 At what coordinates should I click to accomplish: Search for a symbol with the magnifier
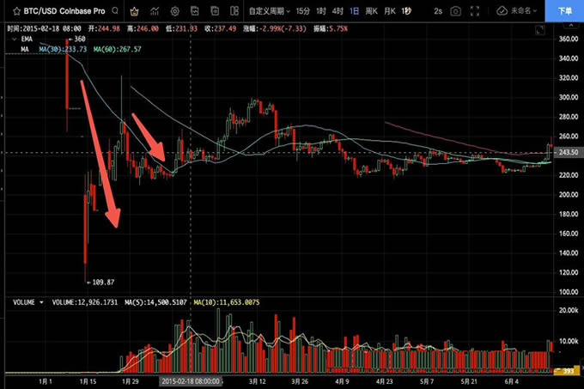(112, 11)
